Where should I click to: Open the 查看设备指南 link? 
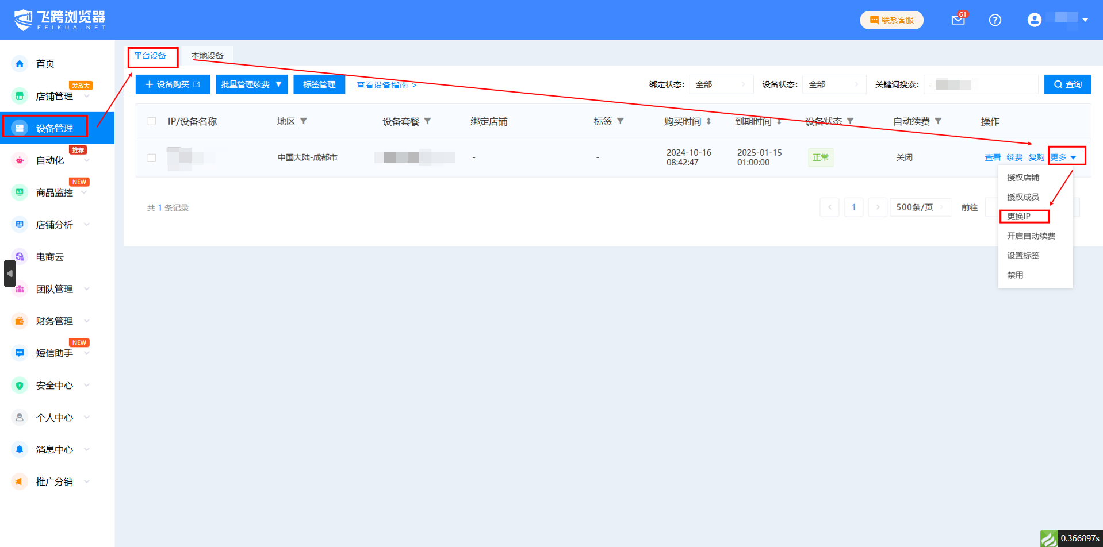pyautogui.click(x=386, y=85)
